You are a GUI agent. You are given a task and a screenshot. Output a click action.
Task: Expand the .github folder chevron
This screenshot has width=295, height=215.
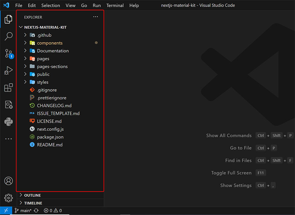25,35
